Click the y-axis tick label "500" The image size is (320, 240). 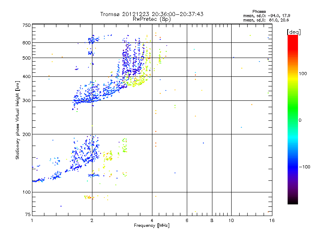tap(27, 58)
